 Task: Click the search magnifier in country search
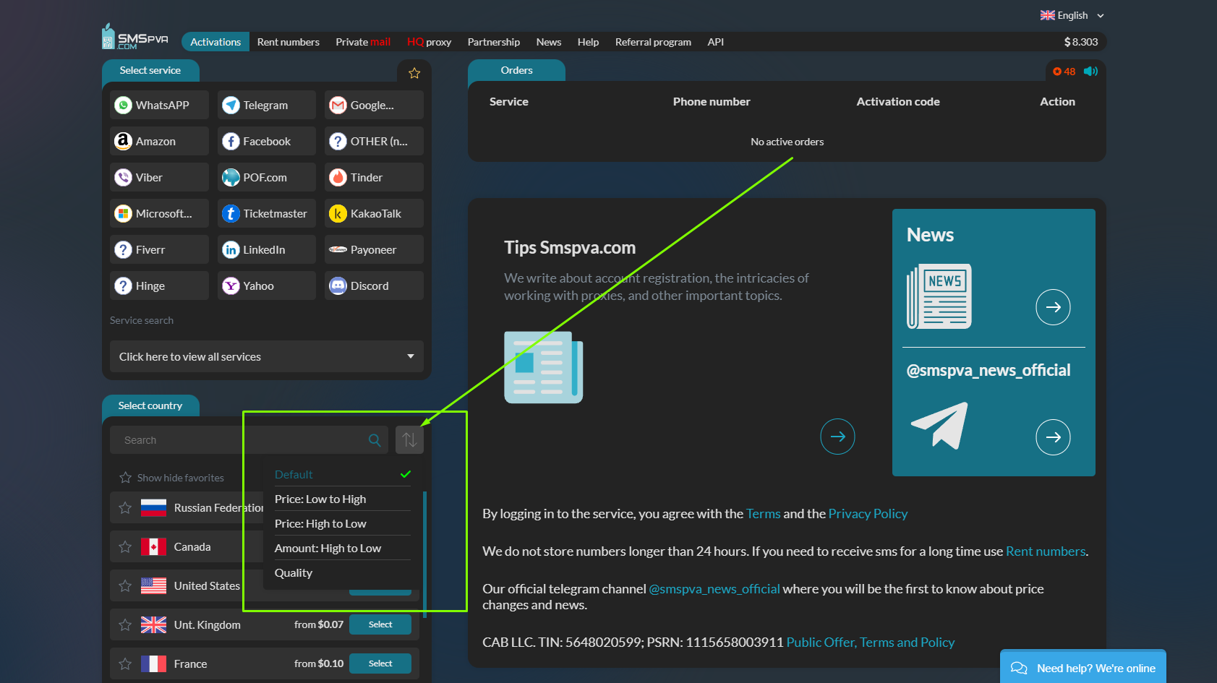click(x=375, y=440)
